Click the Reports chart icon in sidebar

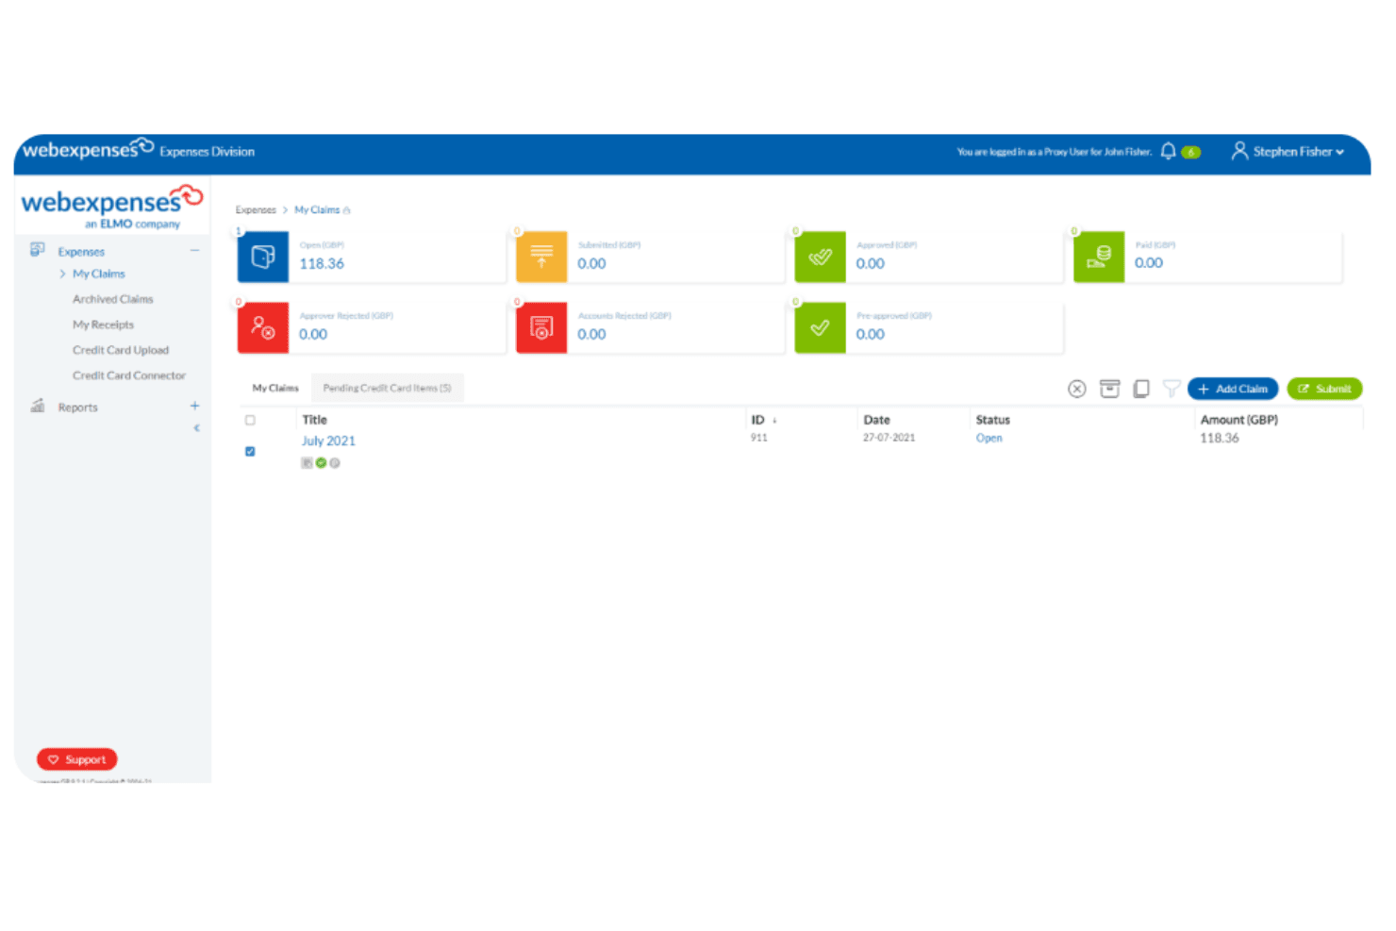point(38,406)
